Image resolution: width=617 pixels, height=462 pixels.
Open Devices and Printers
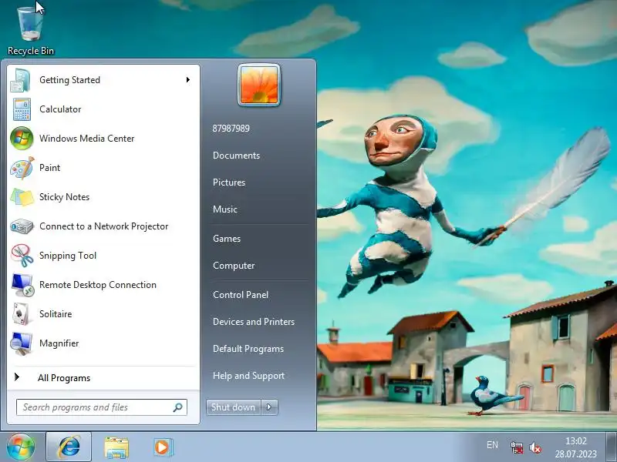point(254,322)
